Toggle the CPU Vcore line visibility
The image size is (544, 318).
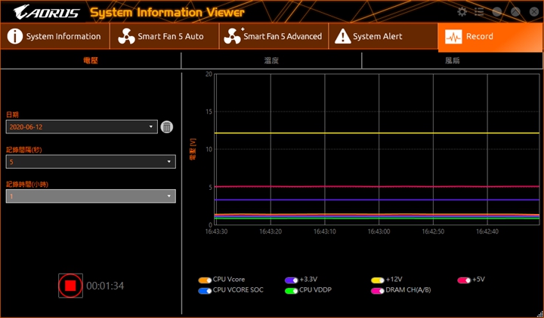coord(205,280)
